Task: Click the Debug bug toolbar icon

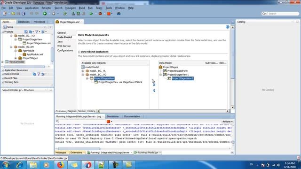Action: 100,14
